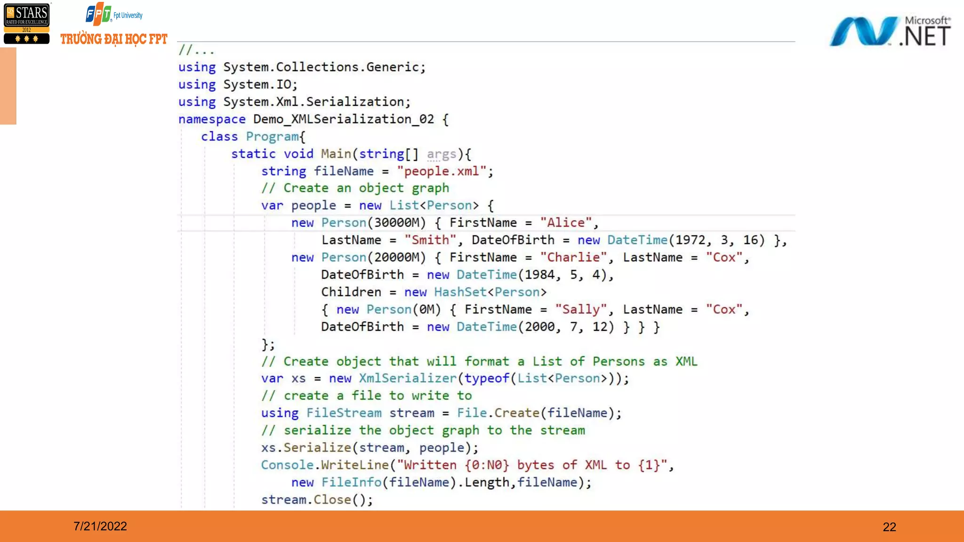Click the namespace Demo_XMLSerialization_02 name

tap(343, 119)
